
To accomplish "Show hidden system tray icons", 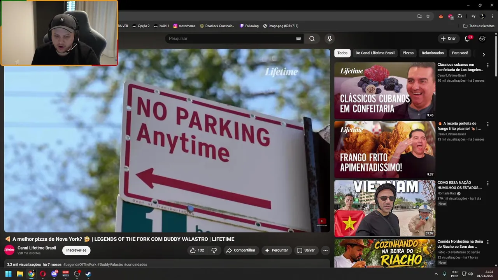I will [436, 274].
